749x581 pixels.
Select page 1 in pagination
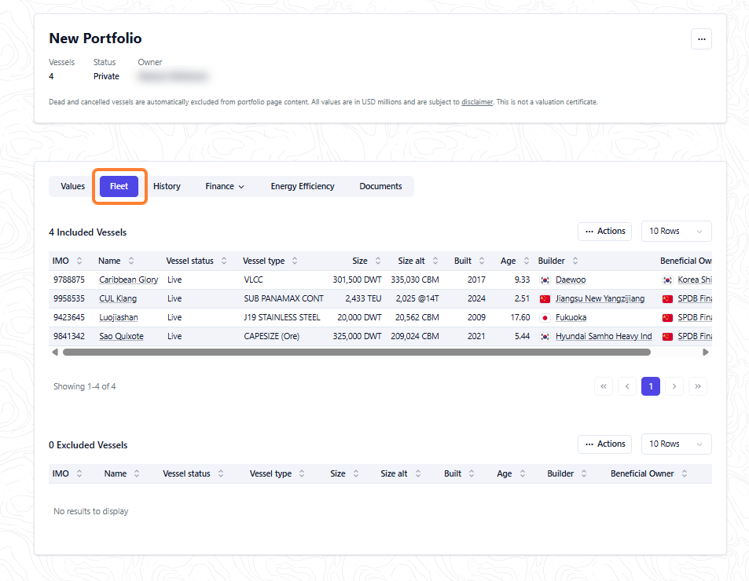(x=651, y=386)
